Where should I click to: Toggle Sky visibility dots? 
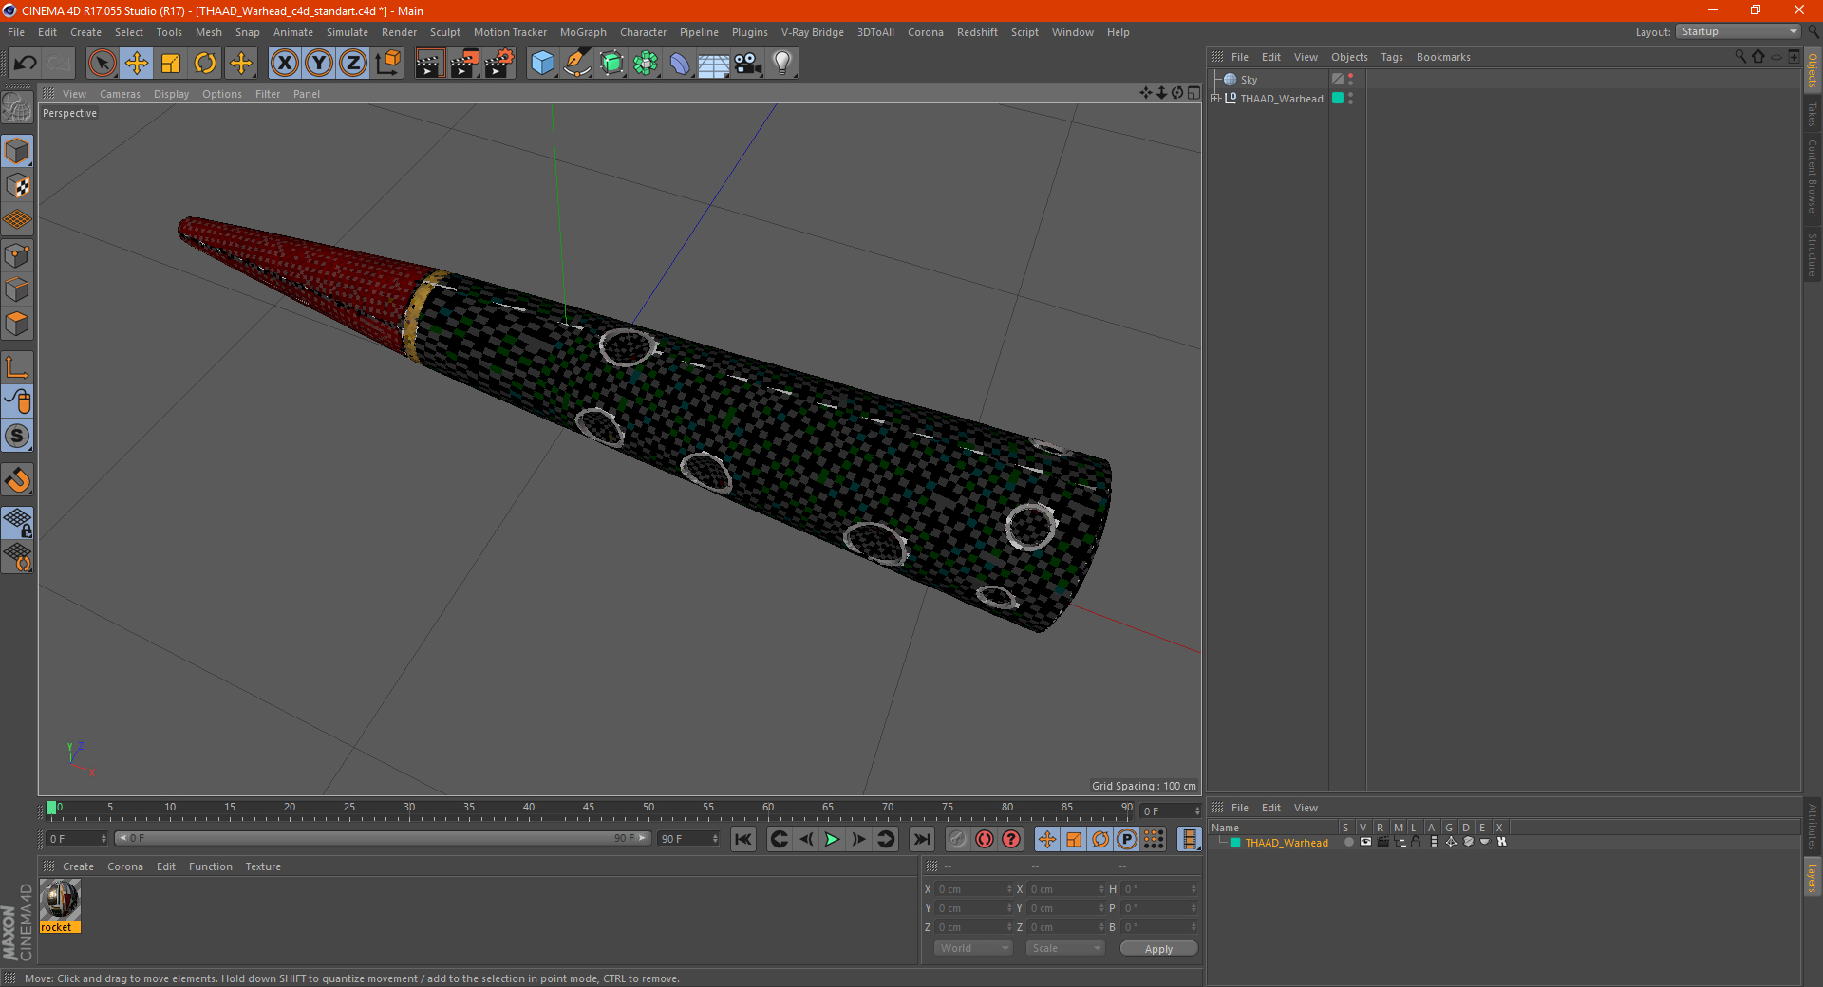point(1350,80)
